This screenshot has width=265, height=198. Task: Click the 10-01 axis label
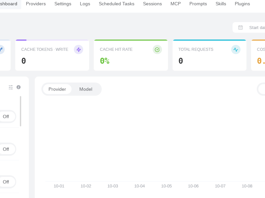[59, 186]
